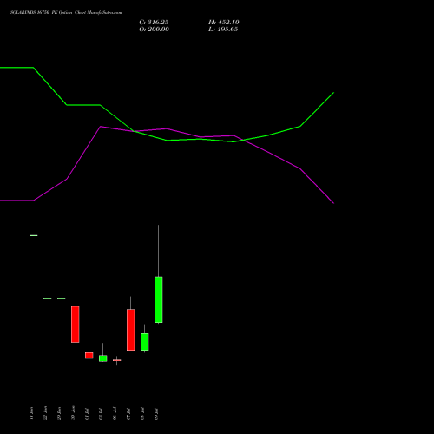This screenshot has height=434, width=434.
Task: Click the 06 Jul date axis label
Action: click(x=115, y=414)
